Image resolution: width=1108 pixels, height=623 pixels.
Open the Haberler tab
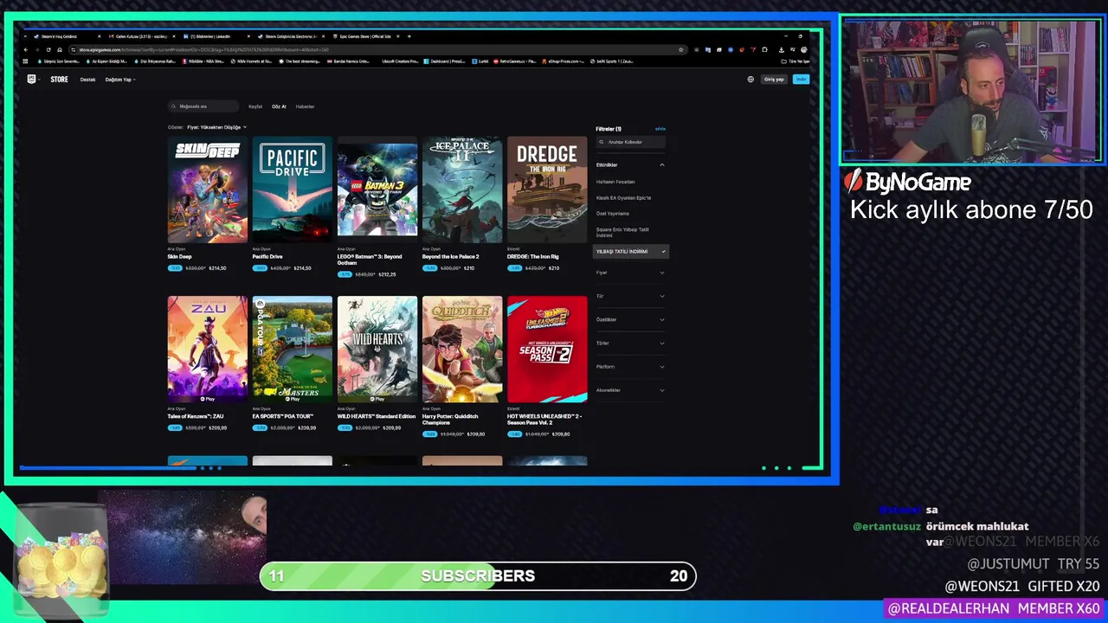305,106
